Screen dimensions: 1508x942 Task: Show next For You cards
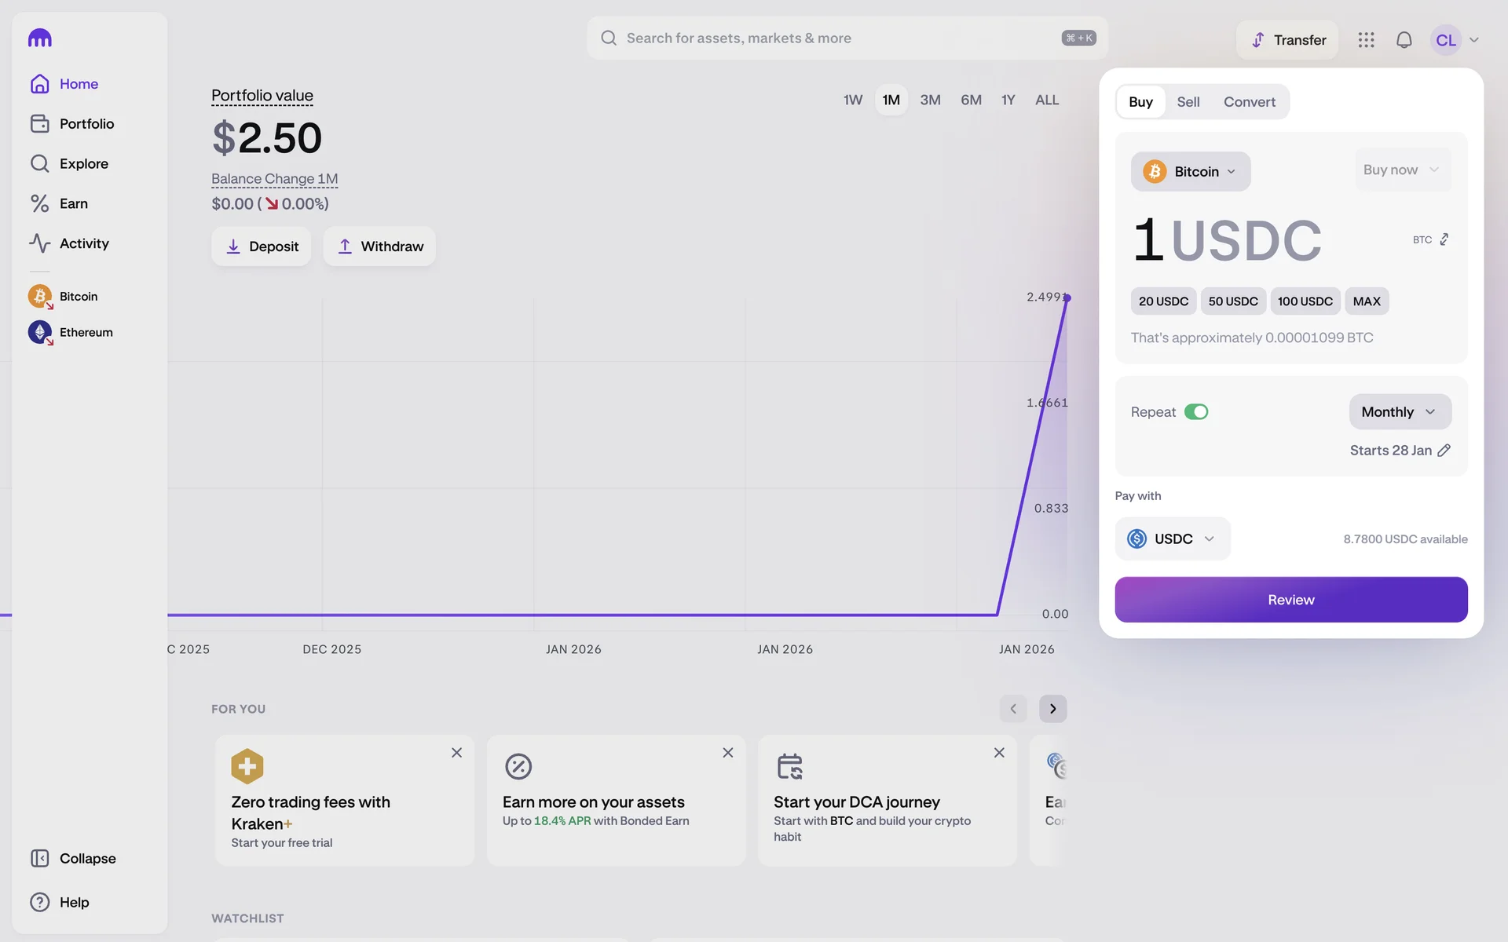click(1052, 709)
